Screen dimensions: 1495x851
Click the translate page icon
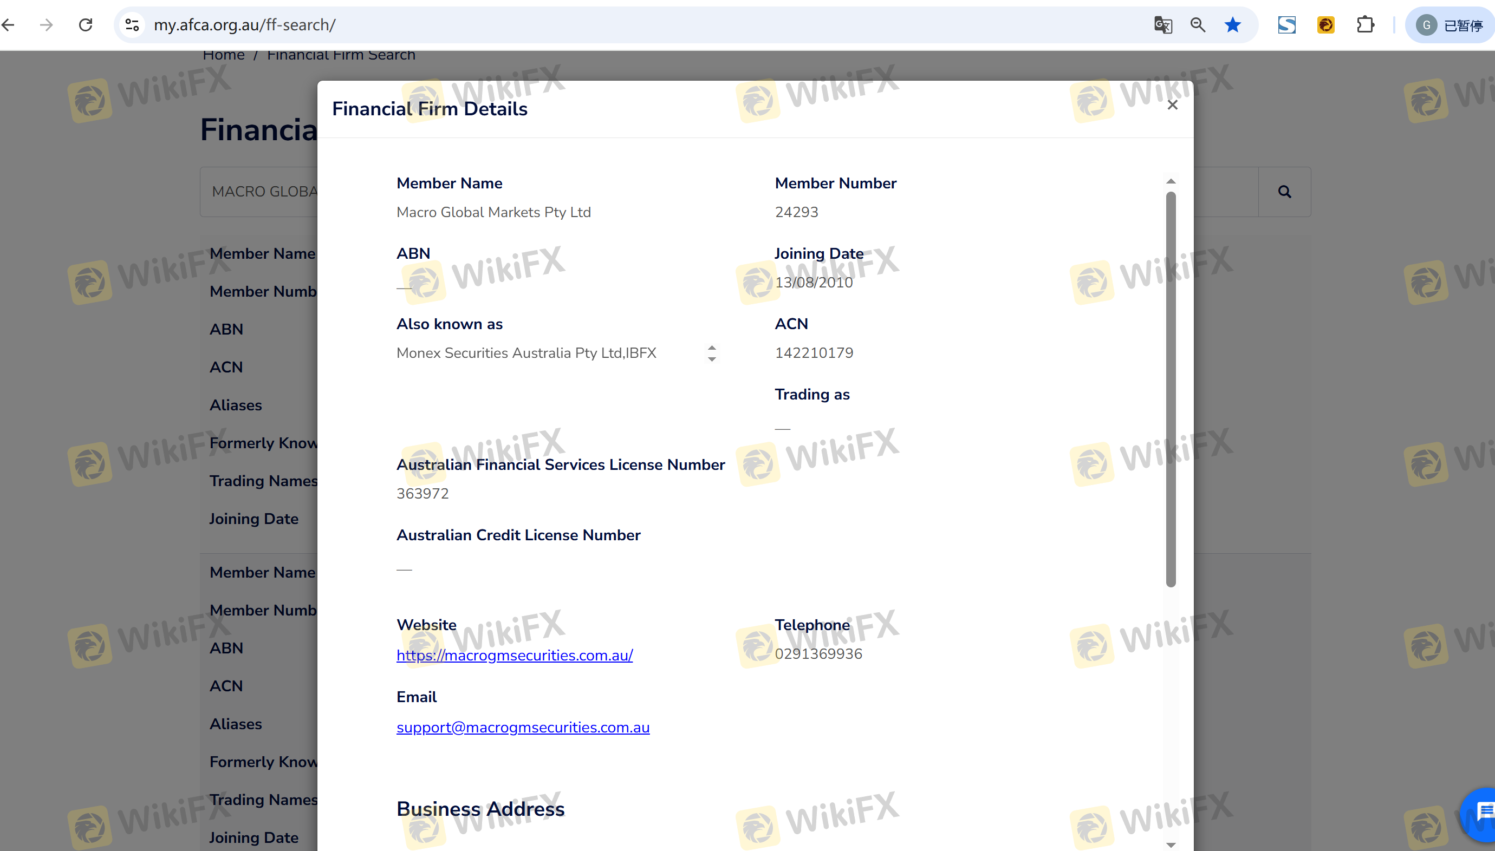click(1163, 24)
